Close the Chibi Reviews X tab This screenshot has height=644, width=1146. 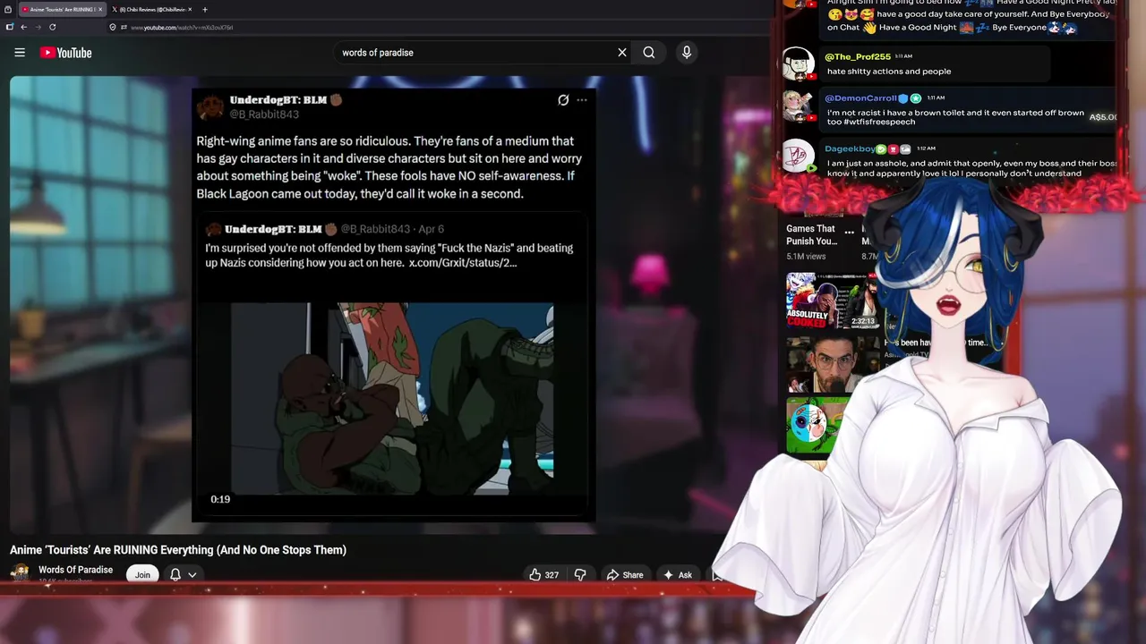[x=191, y=9]
